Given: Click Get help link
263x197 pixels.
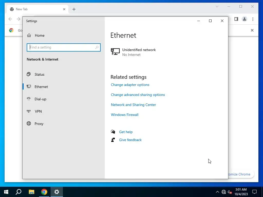Looking at the screenshot, I should pyautogui.click(x=126, y=132).
